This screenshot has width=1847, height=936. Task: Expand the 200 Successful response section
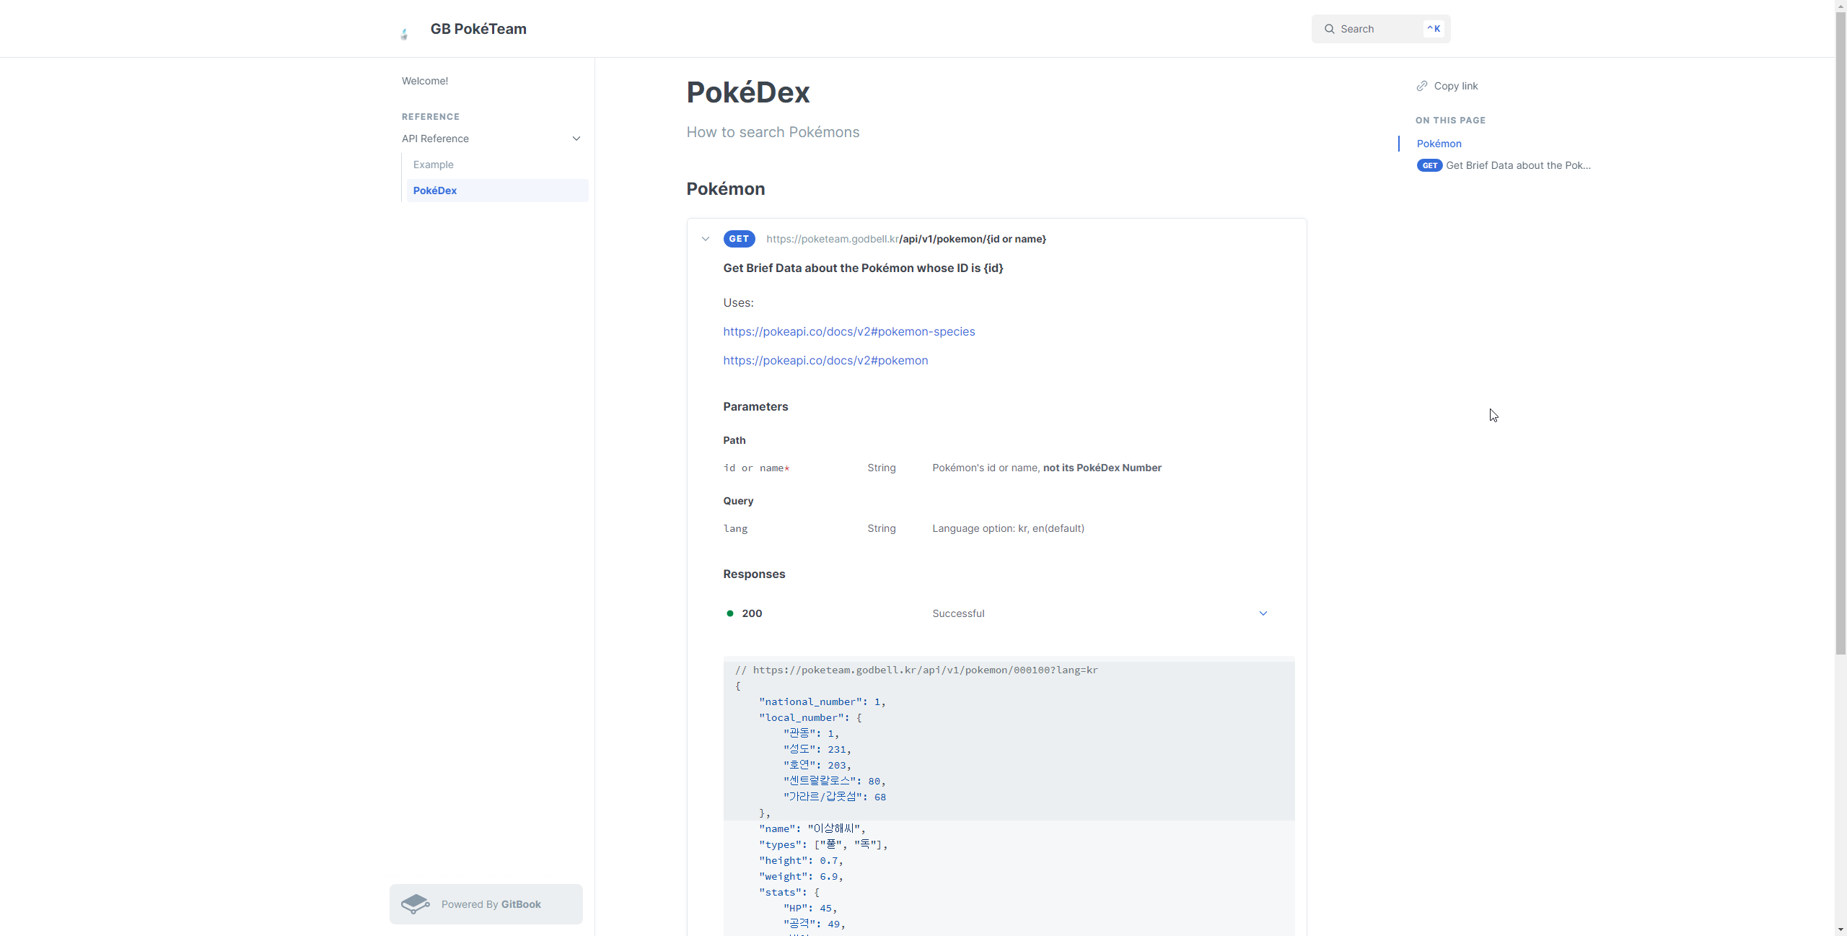pos(1263,613)
